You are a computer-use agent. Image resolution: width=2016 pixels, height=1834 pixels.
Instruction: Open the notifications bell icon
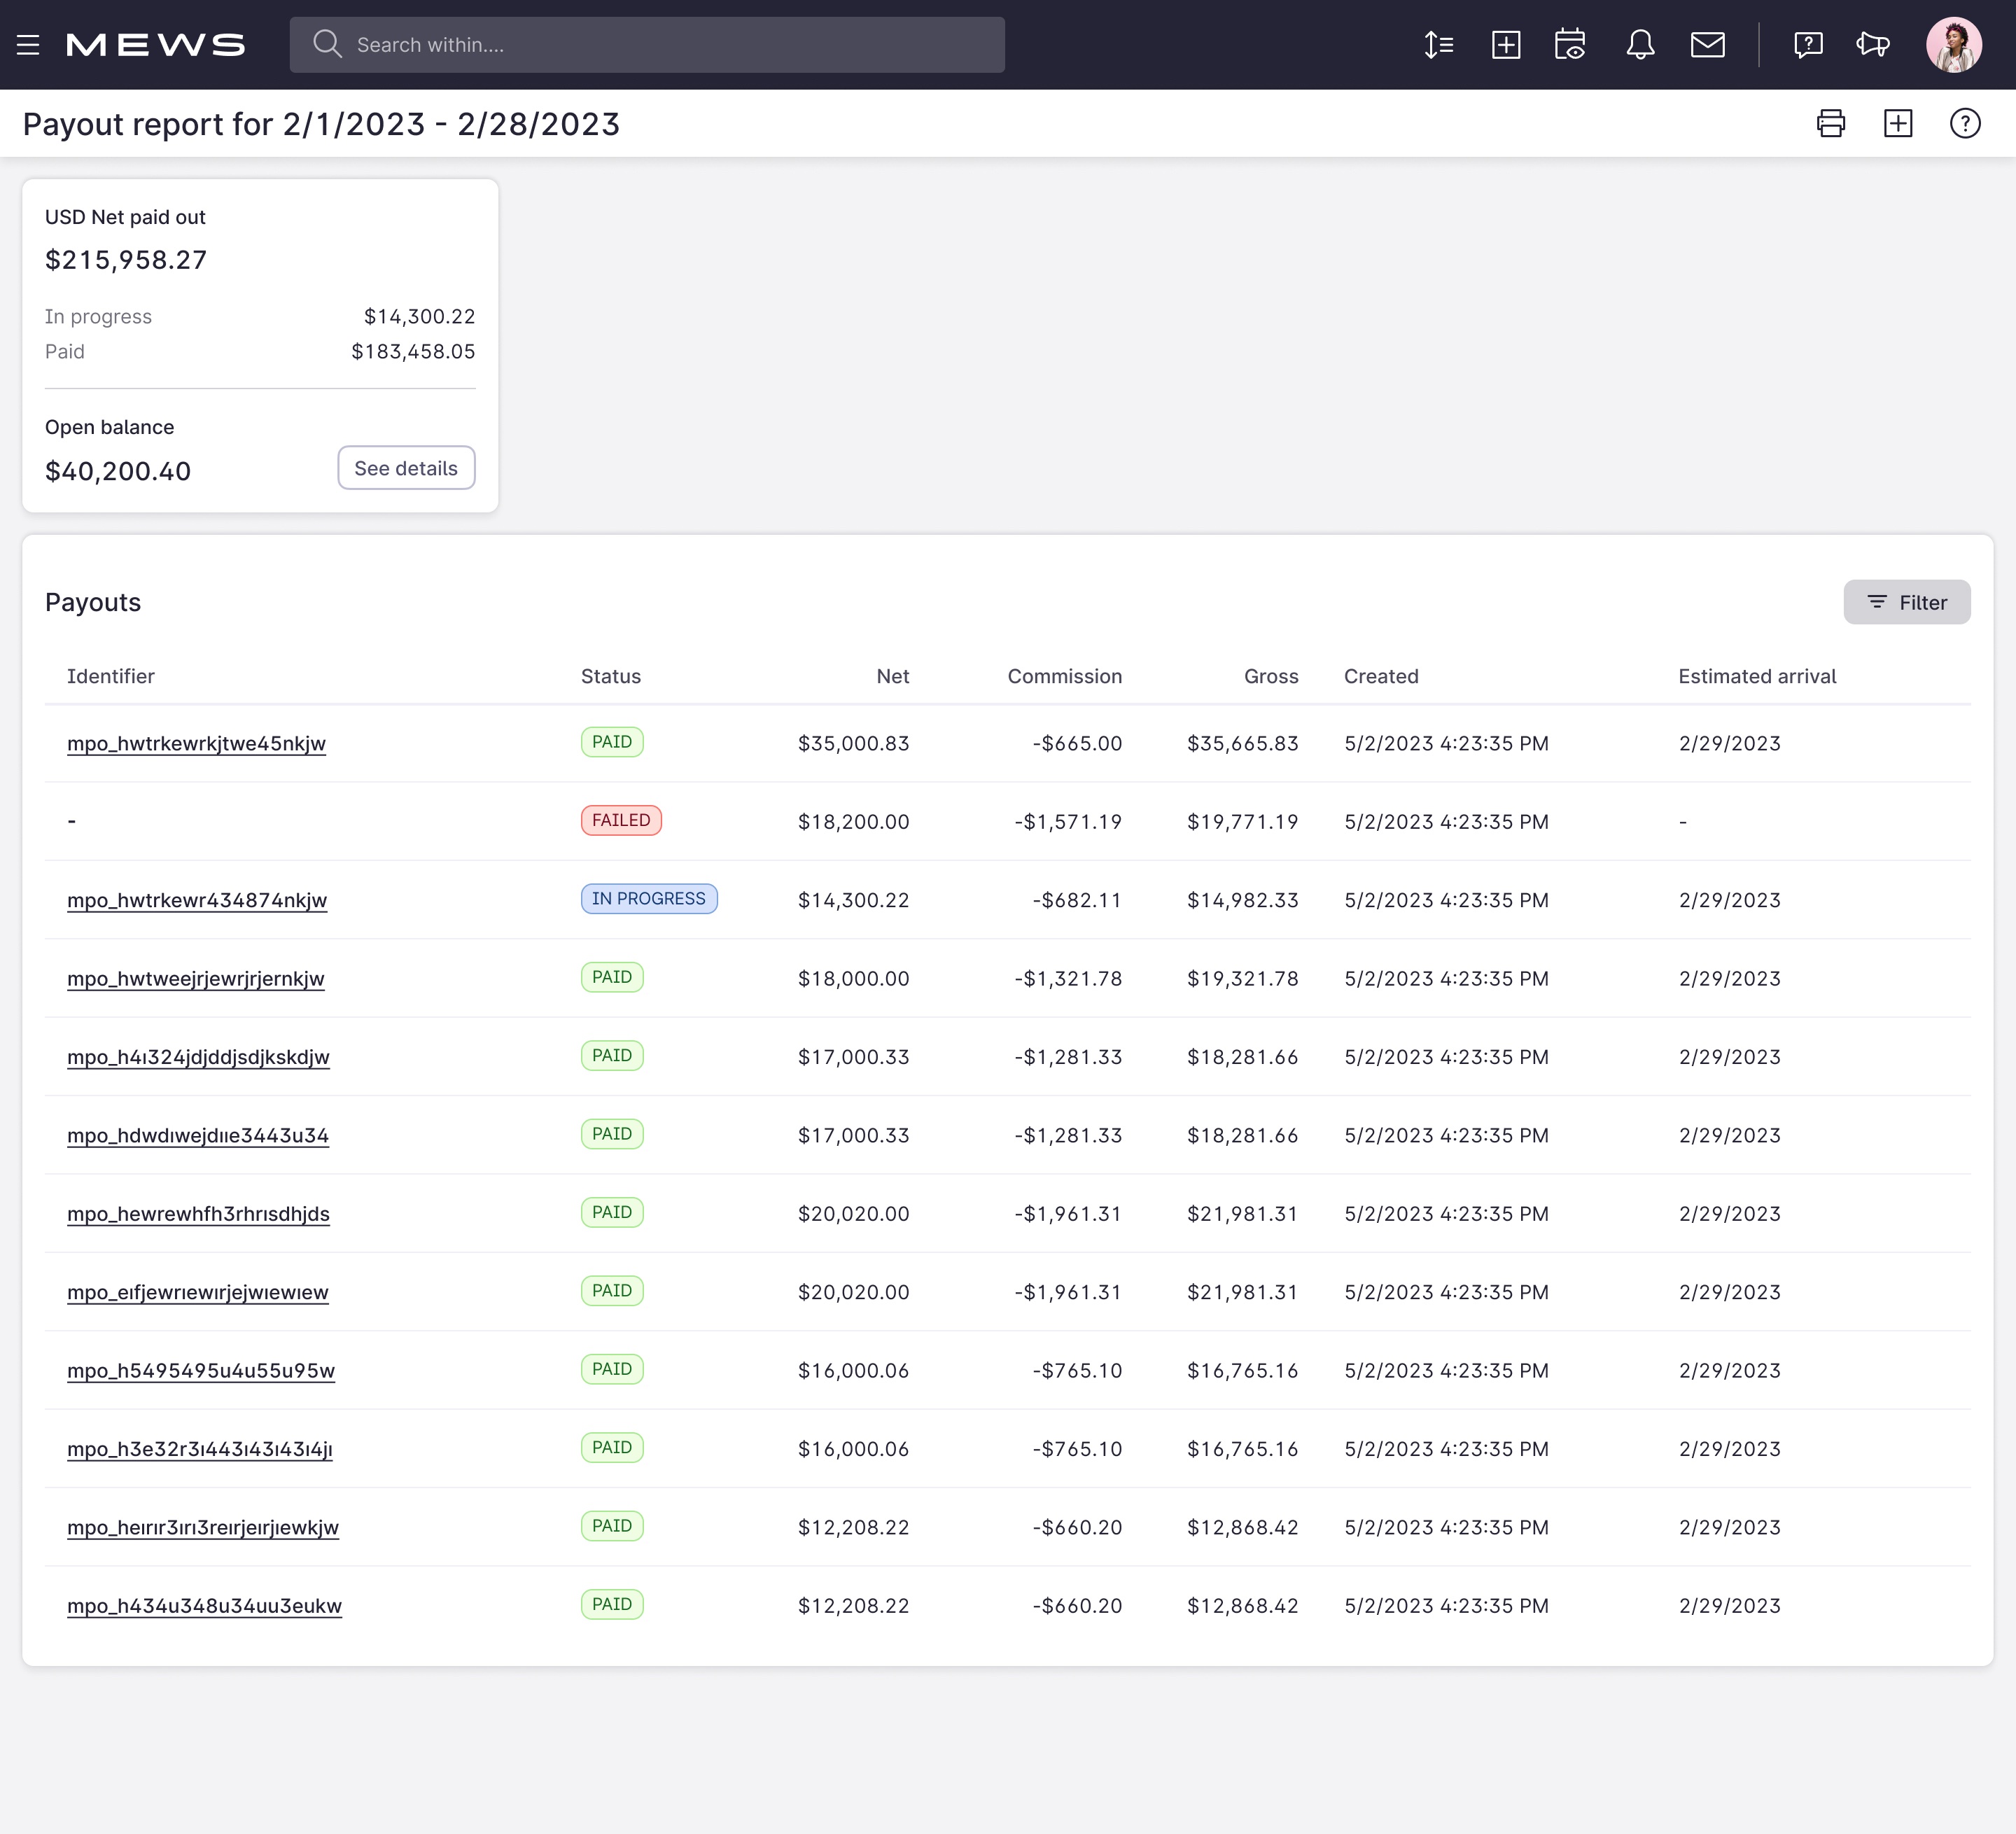[1641, 44]
